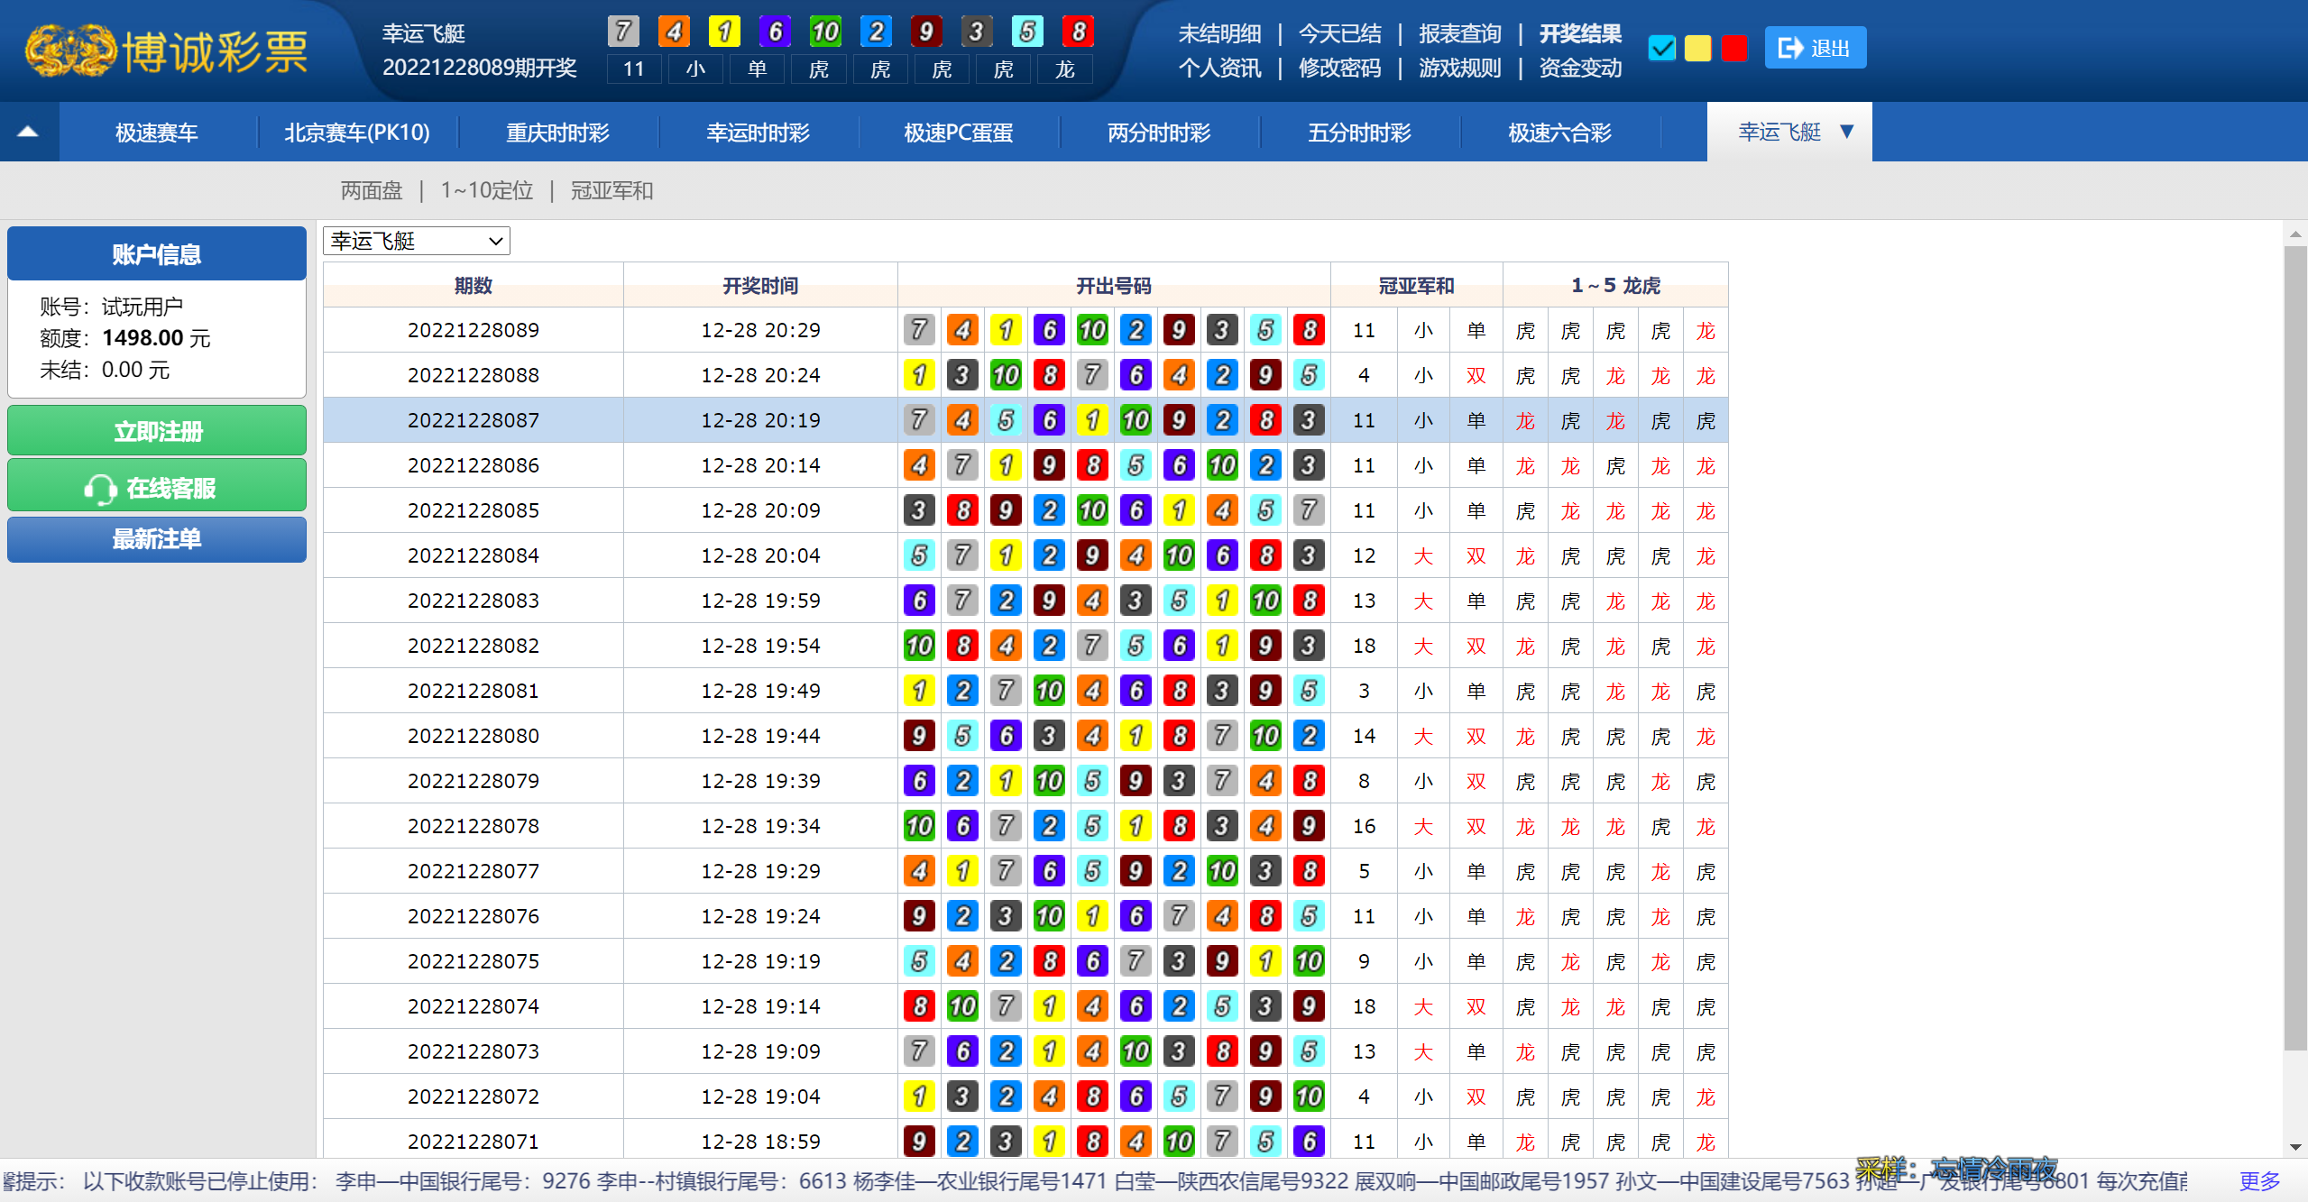The image size is (2308, 1202).
Task: Click scrollbar down arrow at bottom right
Action: point(2295,1147)
